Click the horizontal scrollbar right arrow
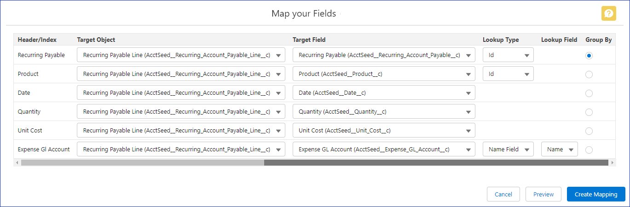This screenshot has height=207, width=630. coord(612,162)
